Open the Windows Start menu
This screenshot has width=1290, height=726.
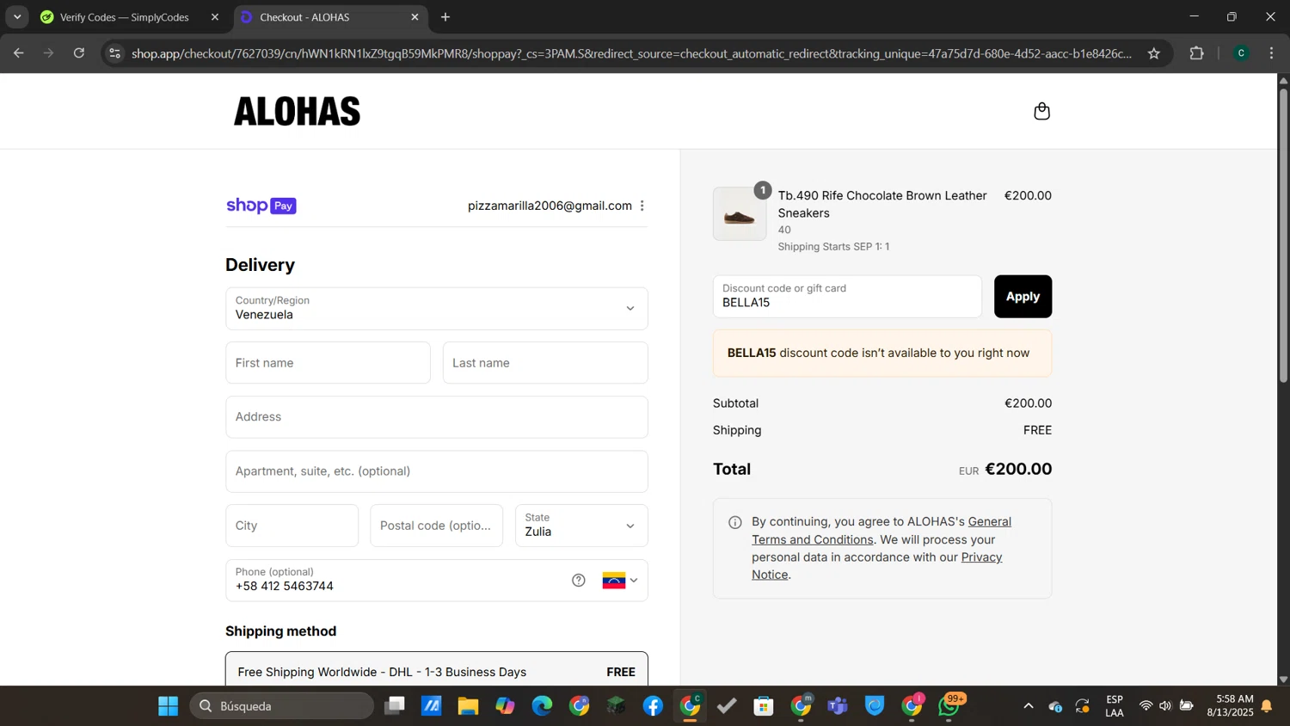(168, 706)
